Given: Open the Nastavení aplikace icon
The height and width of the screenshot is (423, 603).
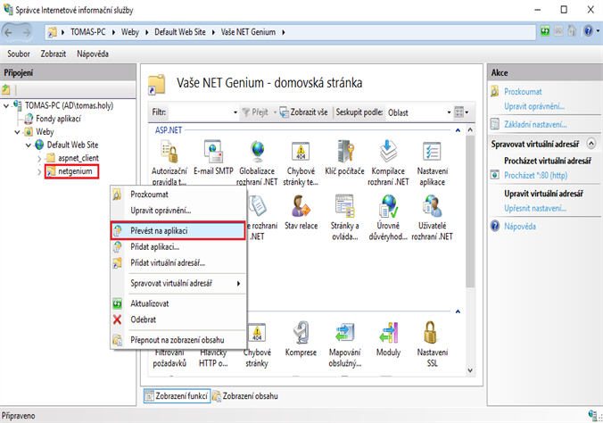Looking at the screenshot, I should pos(433,152).
